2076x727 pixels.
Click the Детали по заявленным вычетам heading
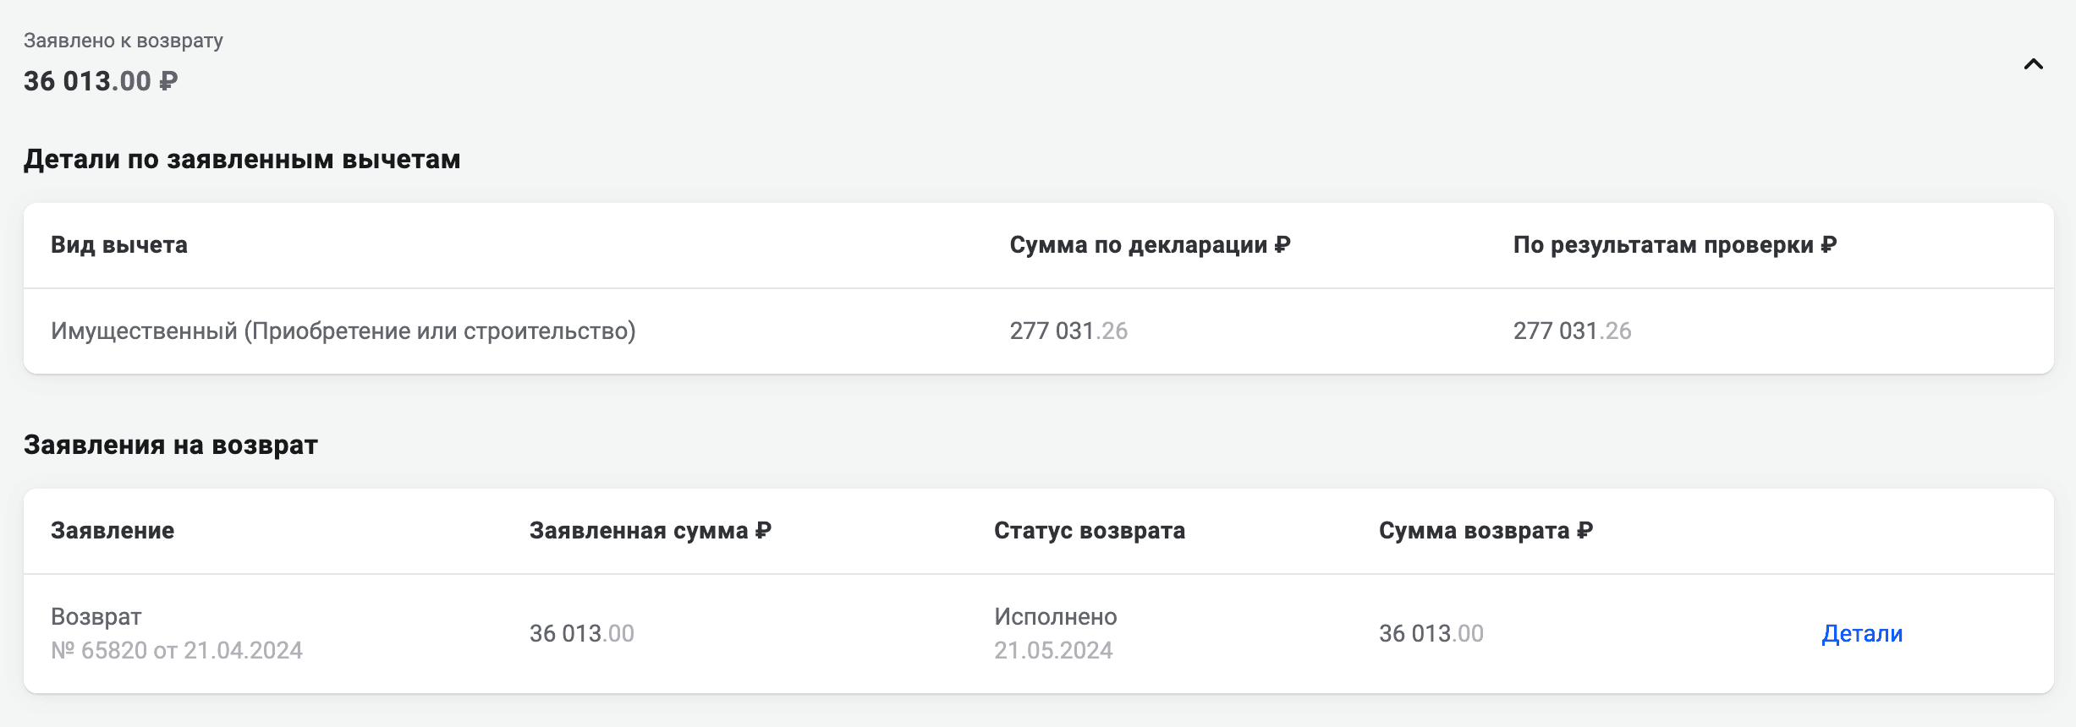click(x=242, y=159)
